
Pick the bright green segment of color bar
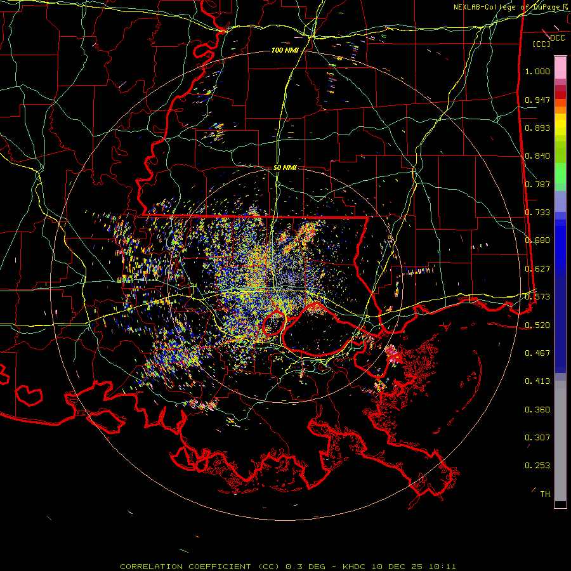[x=560, y=174]
